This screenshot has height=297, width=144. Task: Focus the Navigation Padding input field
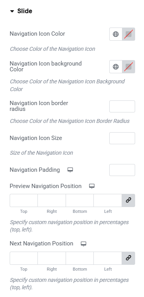122,170
